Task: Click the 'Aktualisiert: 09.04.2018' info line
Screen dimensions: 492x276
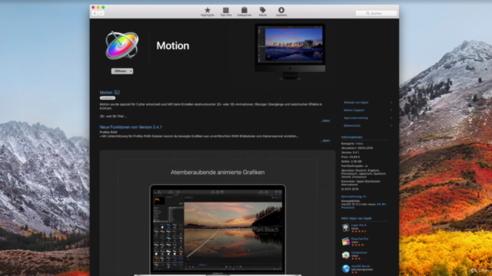Action: [x=357, y=148]
